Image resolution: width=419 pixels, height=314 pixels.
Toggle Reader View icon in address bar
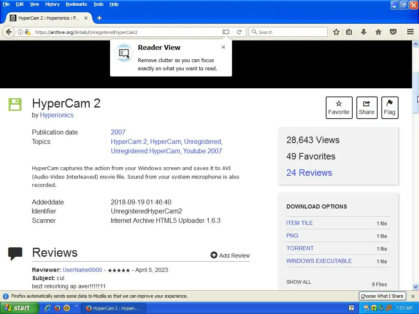click(226, 32)
